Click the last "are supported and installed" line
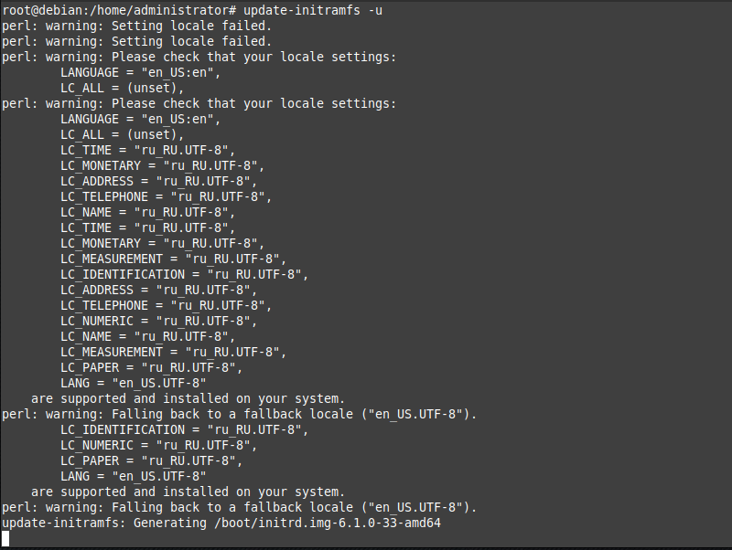The image size is (732, 550). point(188,492)
